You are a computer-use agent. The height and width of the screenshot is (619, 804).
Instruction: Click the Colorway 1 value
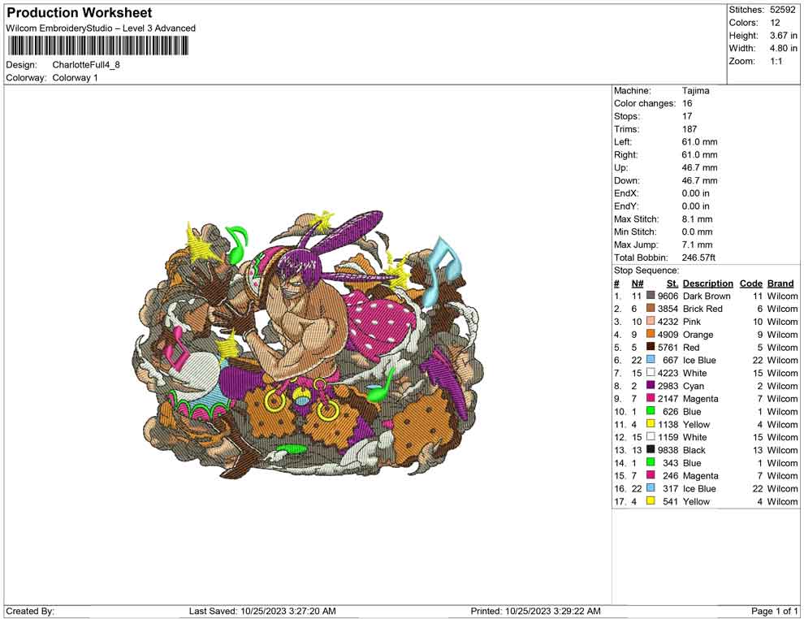pyautogui.click(x=75, y=78)
